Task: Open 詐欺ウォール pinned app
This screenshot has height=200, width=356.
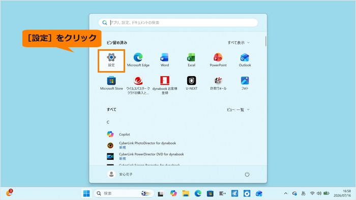Action: click(218, 84)
